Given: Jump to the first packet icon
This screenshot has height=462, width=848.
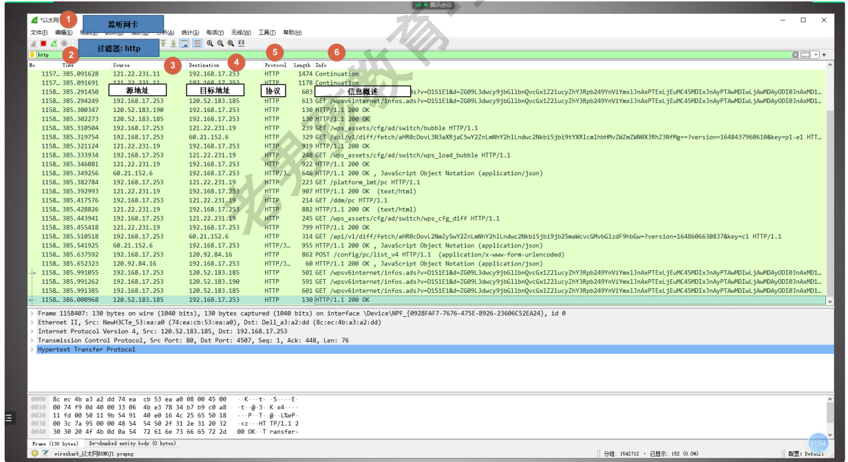Looking at the screenshot, I should click(164, 43).
